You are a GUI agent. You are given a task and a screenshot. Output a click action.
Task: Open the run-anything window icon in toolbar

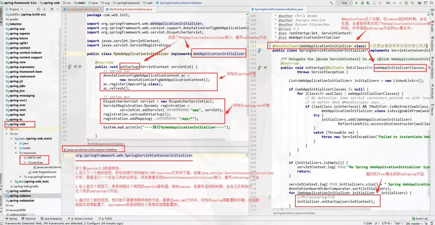[x=425, y=3]
